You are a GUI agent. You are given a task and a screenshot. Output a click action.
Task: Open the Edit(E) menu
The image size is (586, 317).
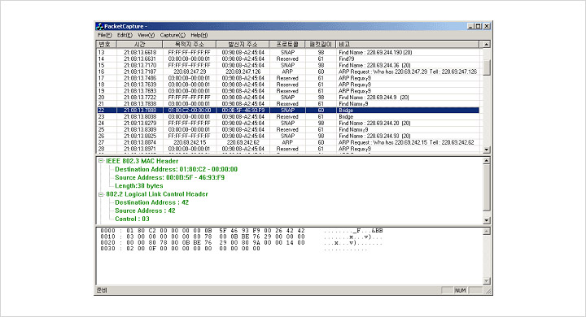tap(125, 35)
